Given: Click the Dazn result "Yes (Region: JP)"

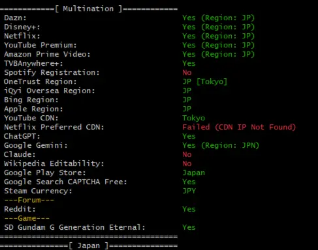Looking at the screenshot, I should tap(218, 18).
